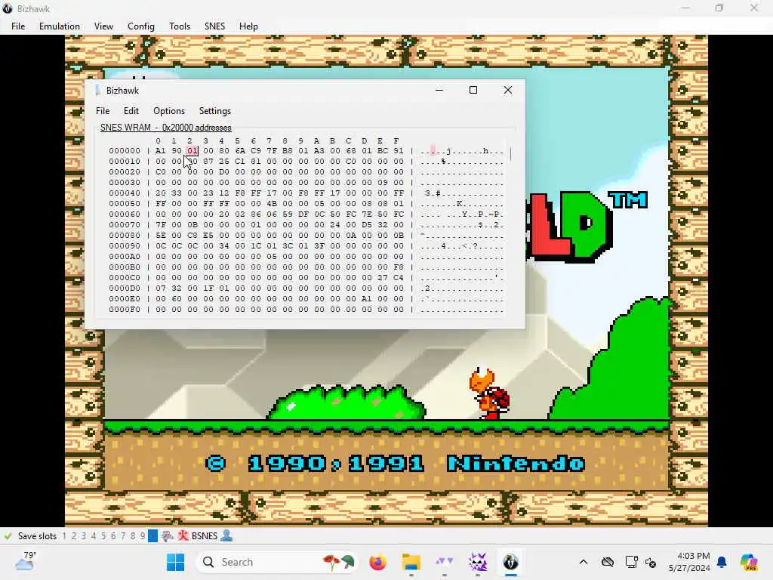Click the highlighted blue save slot 0
Screen dimensions: 773x580
(152, 536)
